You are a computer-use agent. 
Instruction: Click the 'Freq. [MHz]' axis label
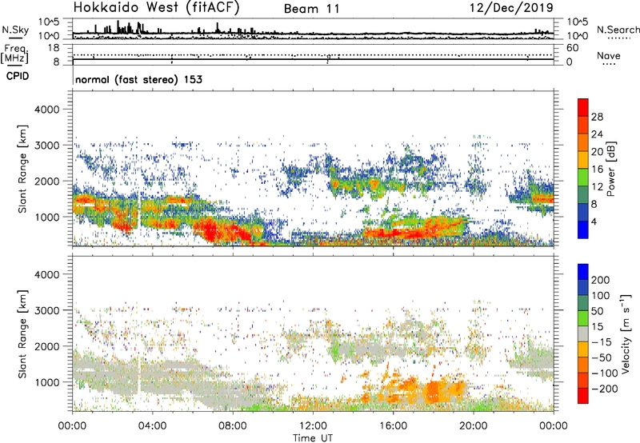[14, 54]
